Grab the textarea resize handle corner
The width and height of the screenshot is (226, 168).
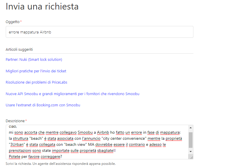tap(191, 158)
